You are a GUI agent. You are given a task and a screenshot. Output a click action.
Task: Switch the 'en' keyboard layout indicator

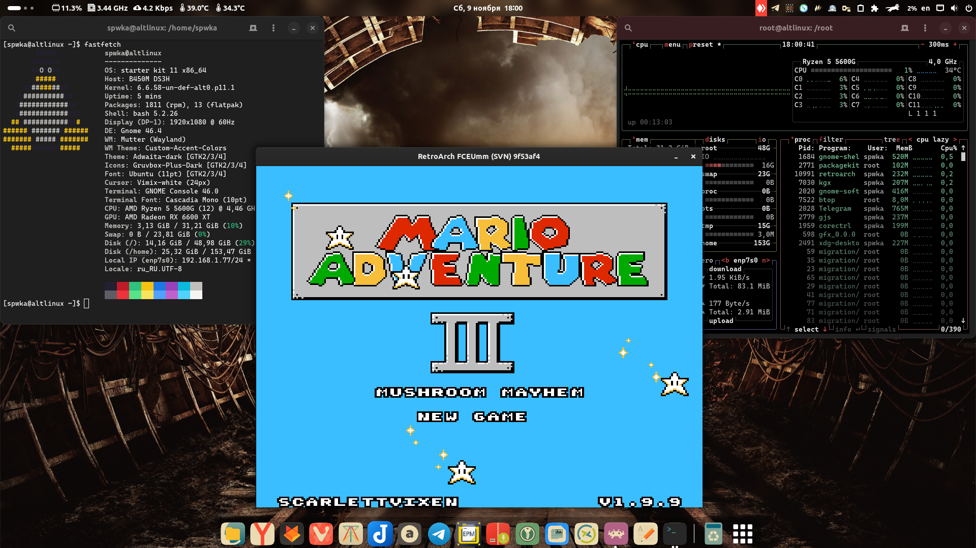click(926, 8)
